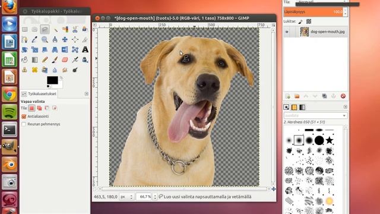Open the Työkaluasetukset tab configuration menu
Screen dimensions: 380x214
(x=87, y=94)
